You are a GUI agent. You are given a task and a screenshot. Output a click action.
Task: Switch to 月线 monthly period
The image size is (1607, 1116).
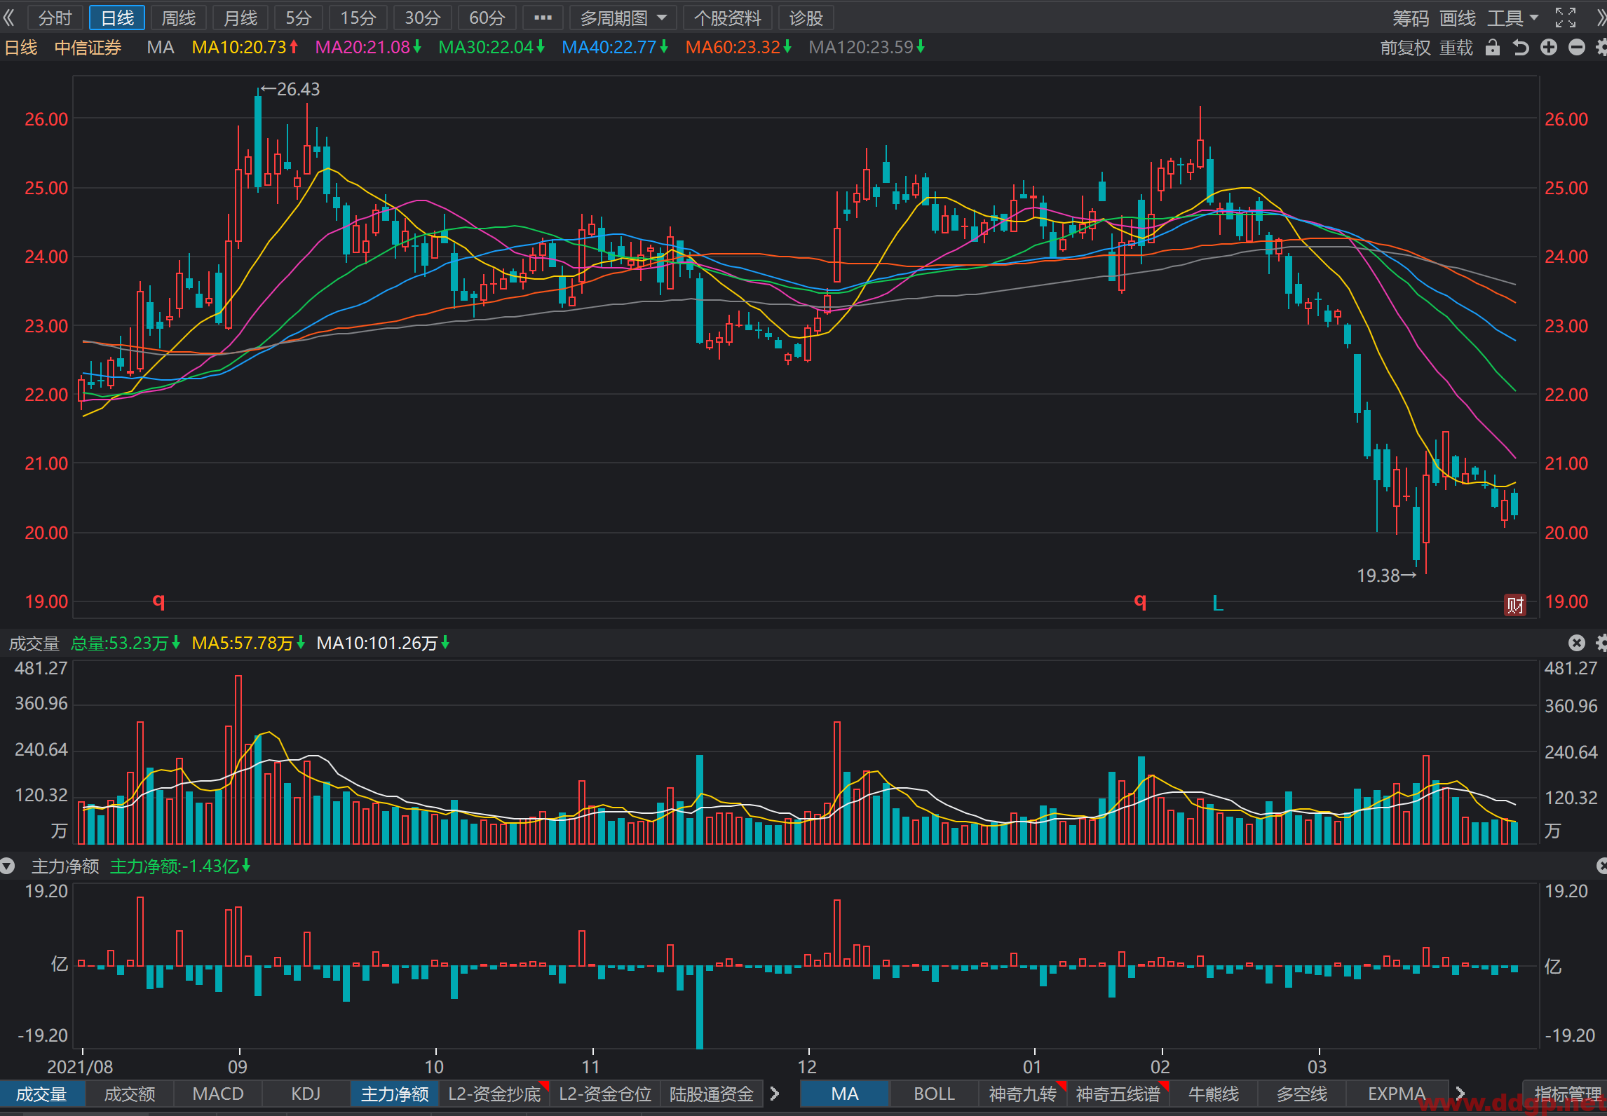(x=240, y=18)
